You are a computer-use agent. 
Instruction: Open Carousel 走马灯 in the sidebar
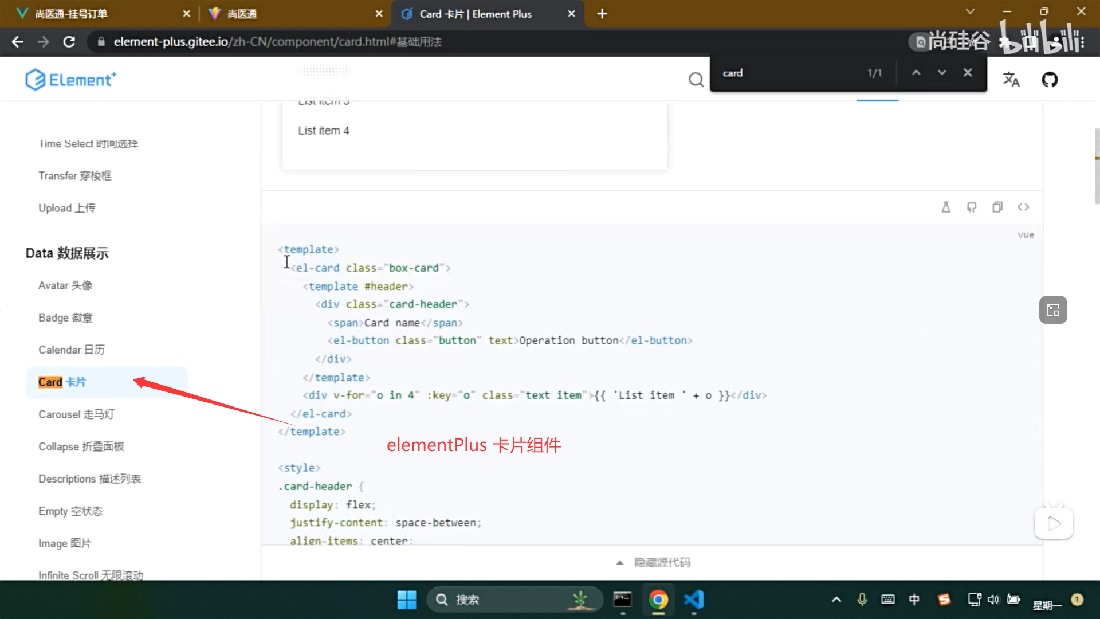tap(76, 414)
